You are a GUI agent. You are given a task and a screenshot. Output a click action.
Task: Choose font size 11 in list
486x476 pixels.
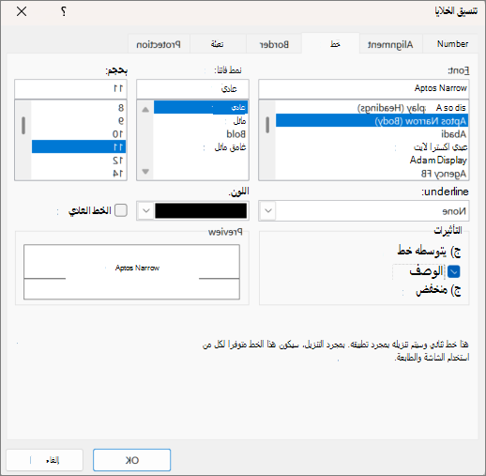click(79, 147)
